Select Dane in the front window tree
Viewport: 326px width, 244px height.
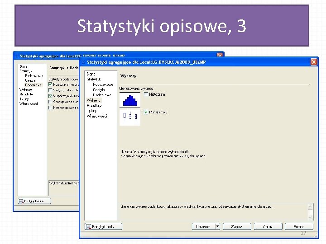[91, 74]
